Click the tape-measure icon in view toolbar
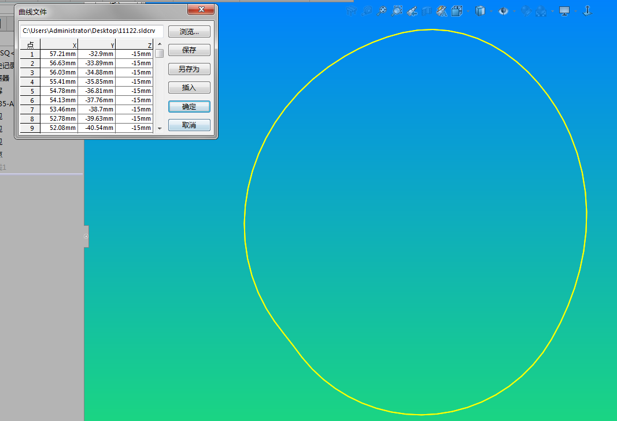 367,11
